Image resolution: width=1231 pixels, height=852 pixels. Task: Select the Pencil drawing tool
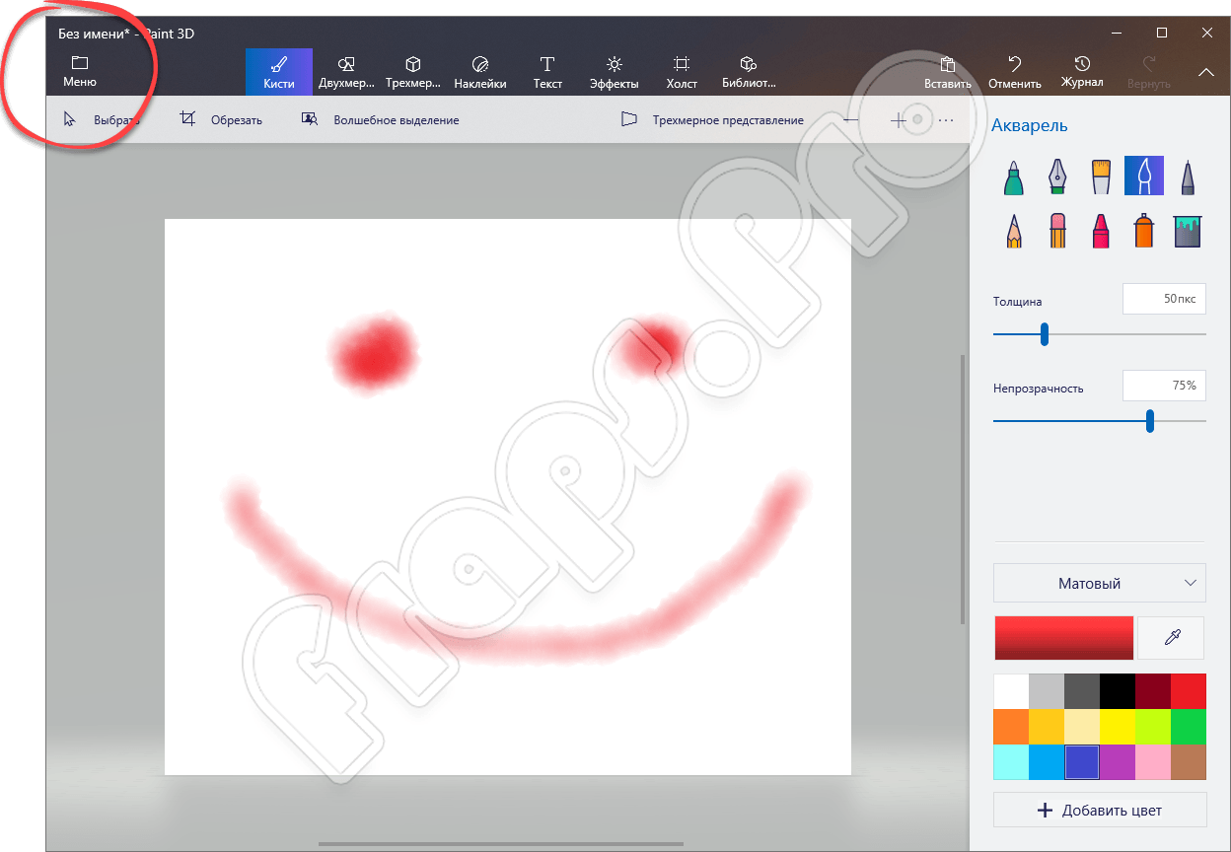(1013, 232)
